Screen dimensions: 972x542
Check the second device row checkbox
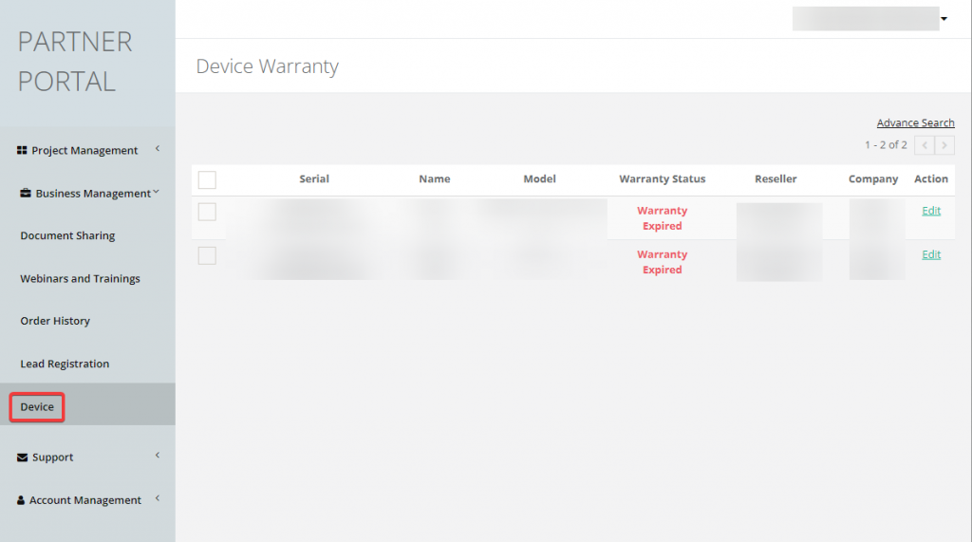(x=207, y=255)
